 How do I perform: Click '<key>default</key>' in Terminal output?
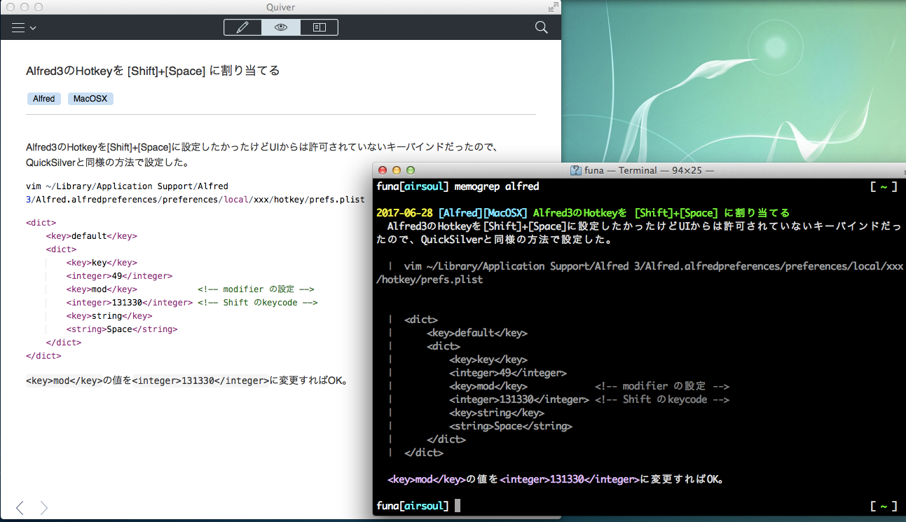pos(477,333)
